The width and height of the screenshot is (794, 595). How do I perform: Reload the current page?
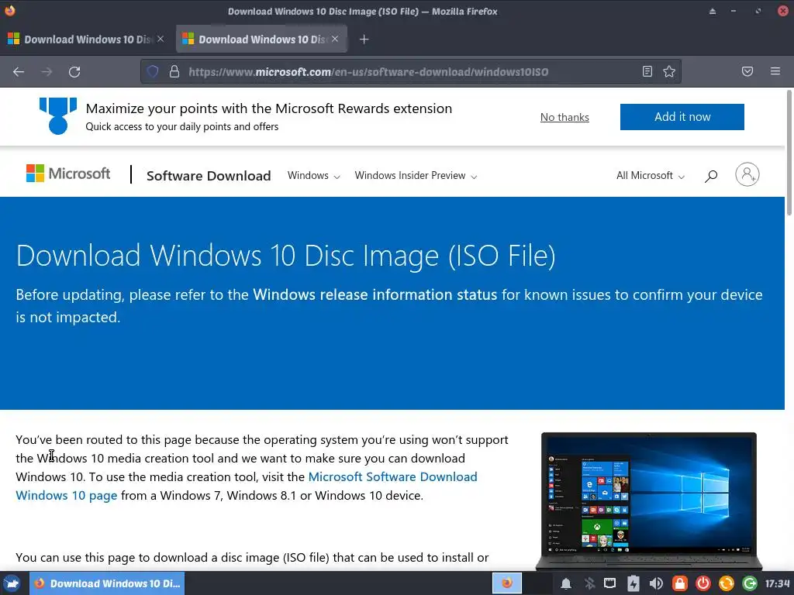74,72
